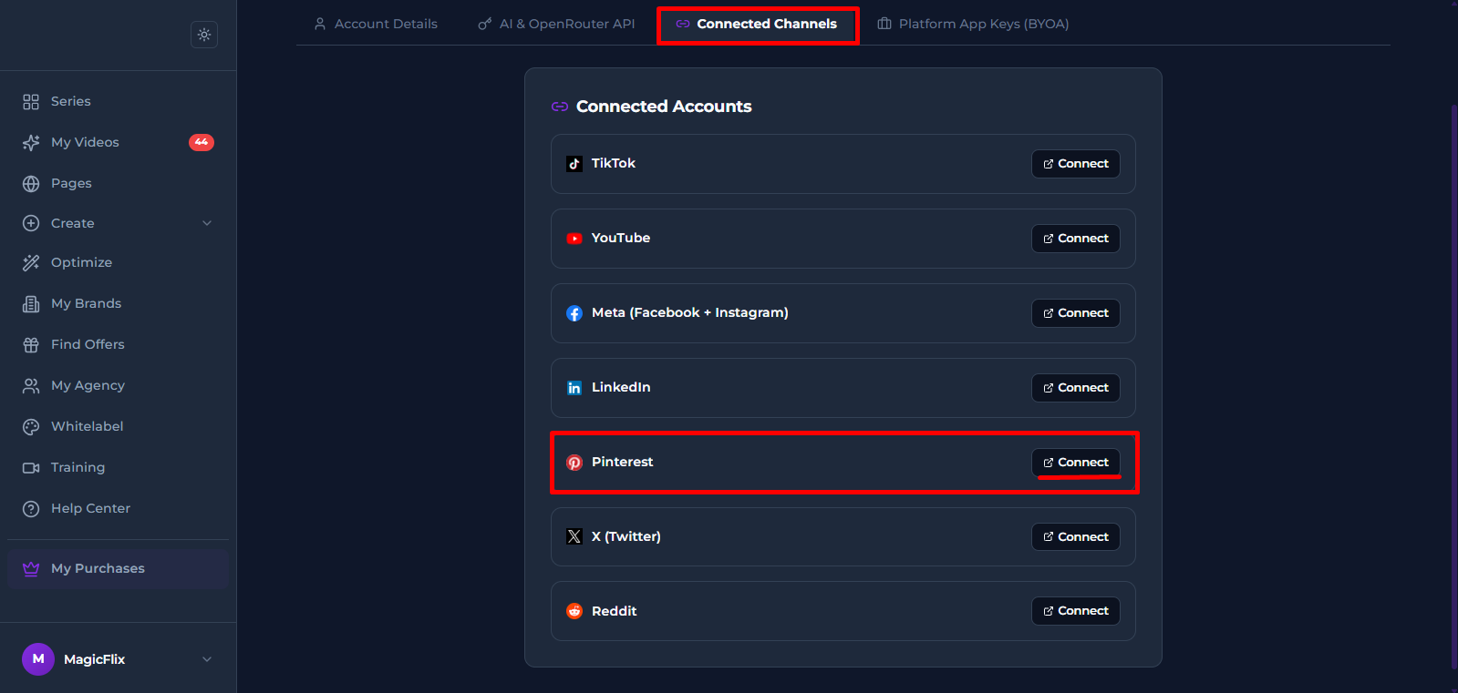Image resolution: width=1458 pixels, height=693 pixels.
Task: Click the YouTube label text
Action: coord(621,238)
